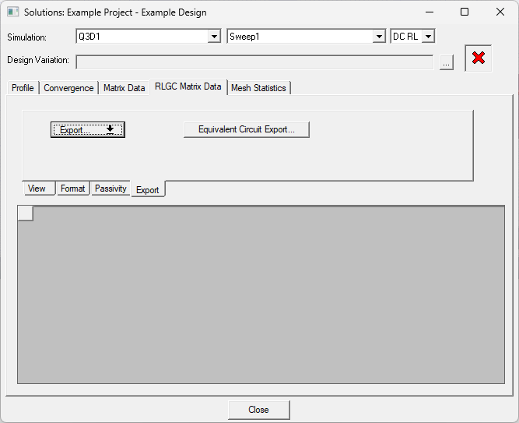Click the Close button
Screen dimensions: 519x423
tap(259, 410)
